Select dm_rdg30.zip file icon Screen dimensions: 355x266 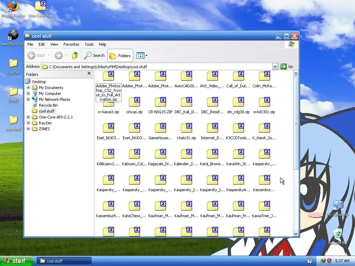coord(239,102)
